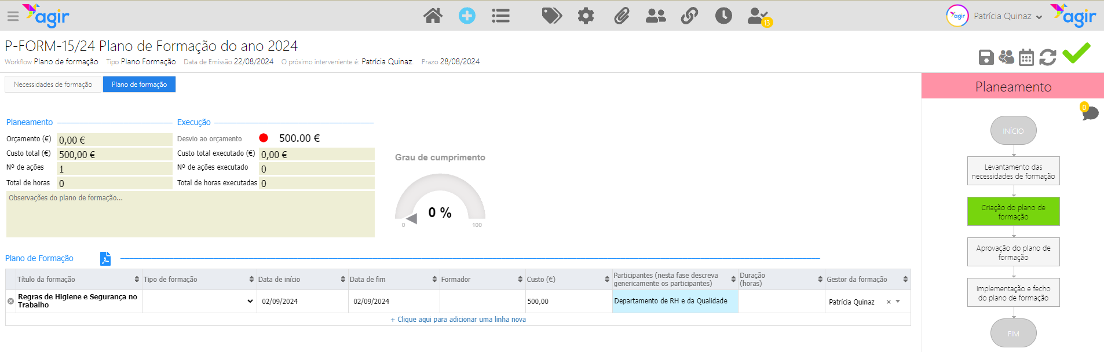Viewport: 1104px width, 352px height.
Task: Click the Observações do plano text area
Action: point(191,214)
